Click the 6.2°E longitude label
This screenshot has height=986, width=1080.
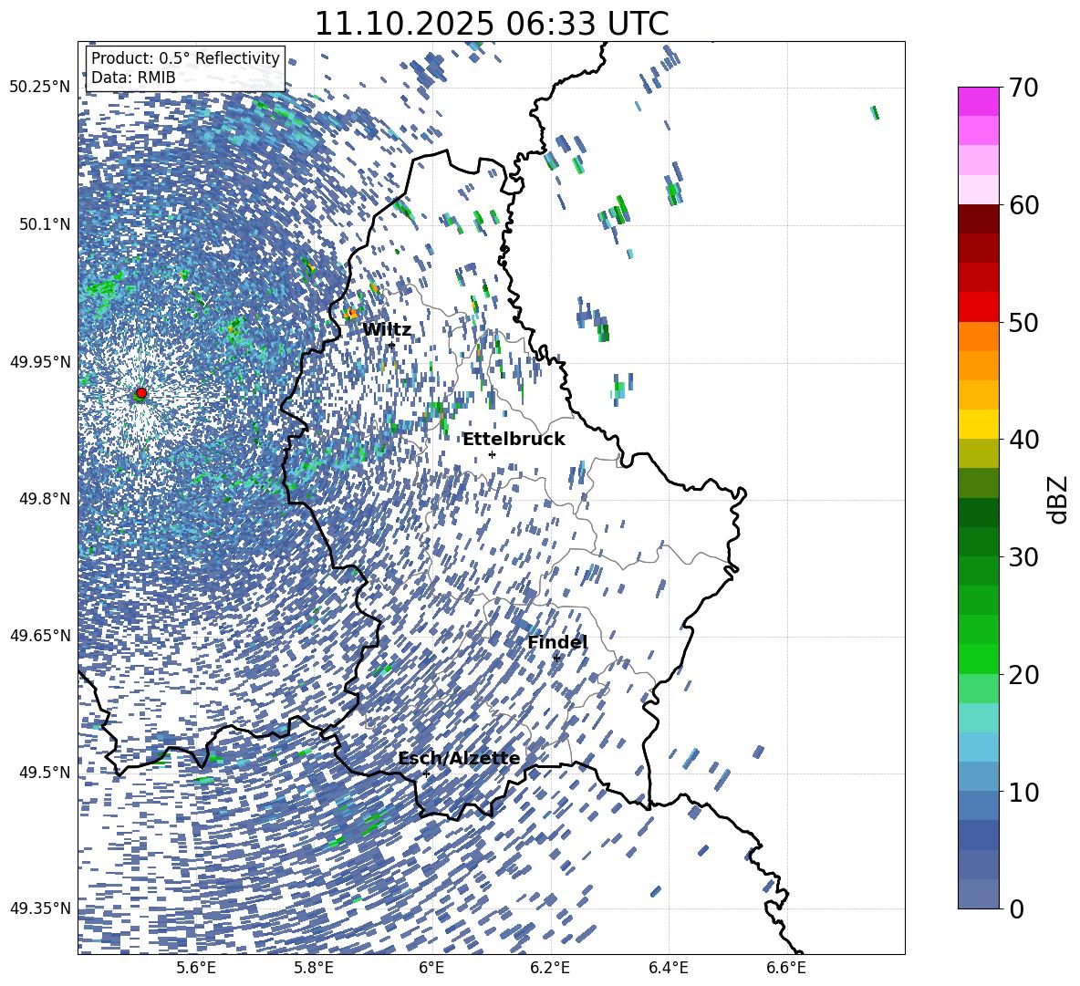[550, 968]
